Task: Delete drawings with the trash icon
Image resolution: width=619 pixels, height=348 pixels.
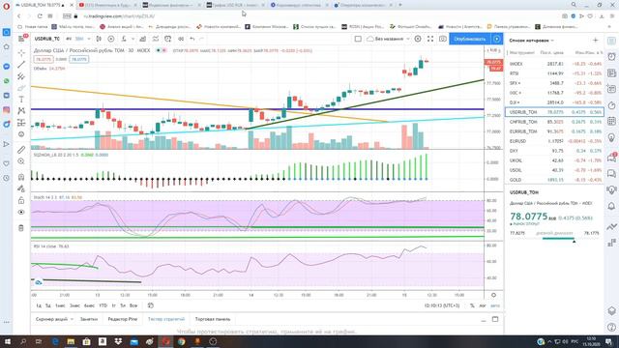Action: click(x=21, y=228)
